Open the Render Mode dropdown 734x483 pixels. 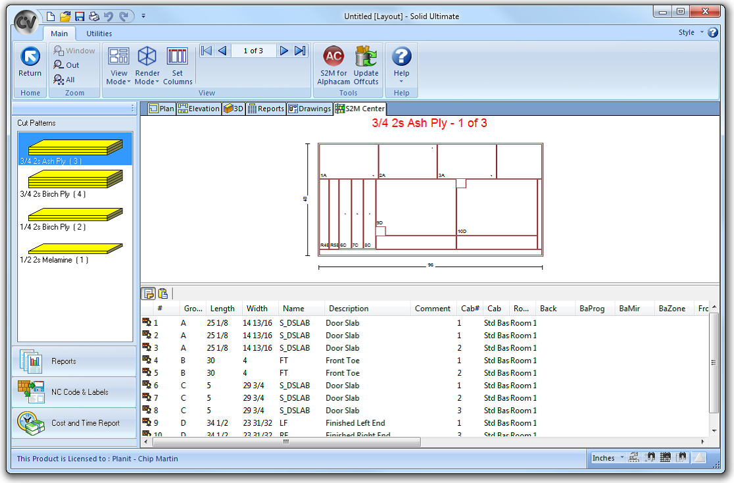click(147, 66)
